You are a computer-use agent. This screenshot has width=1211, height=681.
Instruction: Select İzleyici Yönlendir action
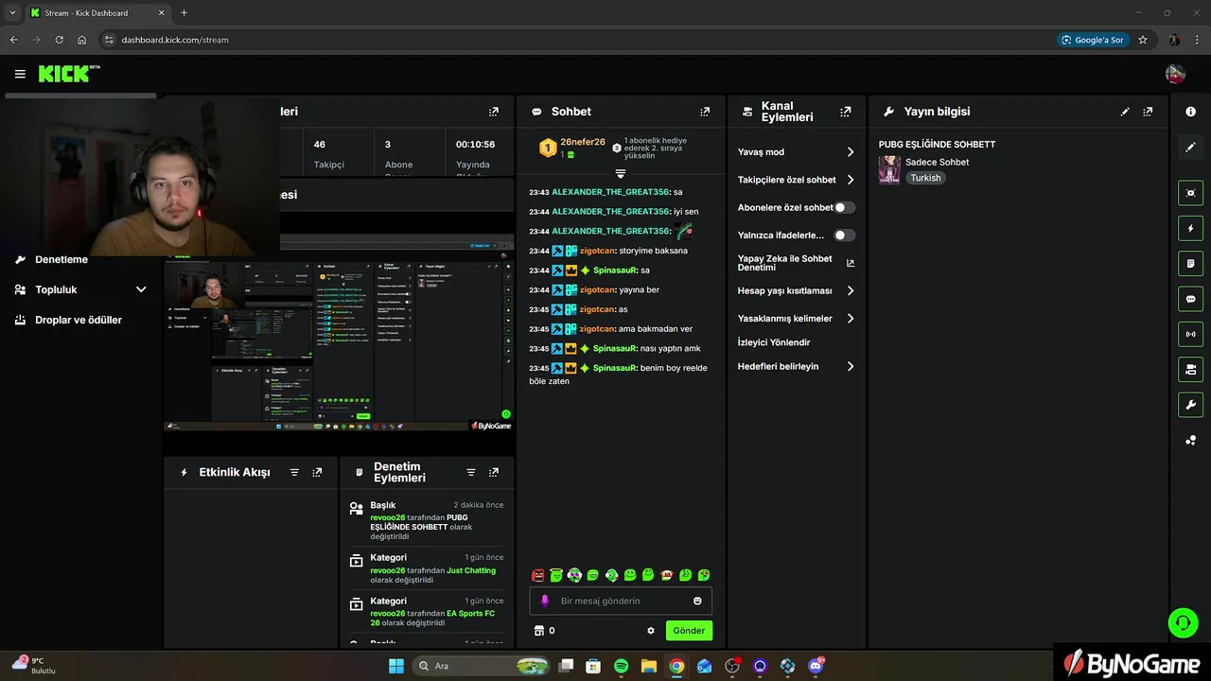click(774, 342)
